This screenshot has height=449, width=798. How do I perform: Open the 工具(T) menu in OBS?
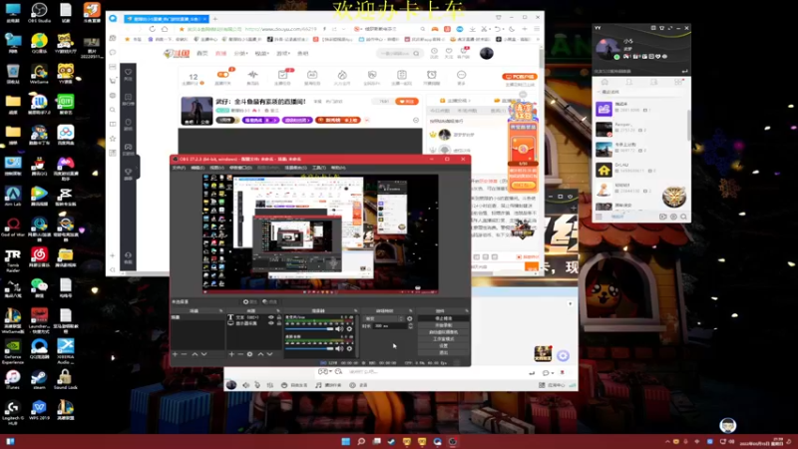click(x=319, y=168)
